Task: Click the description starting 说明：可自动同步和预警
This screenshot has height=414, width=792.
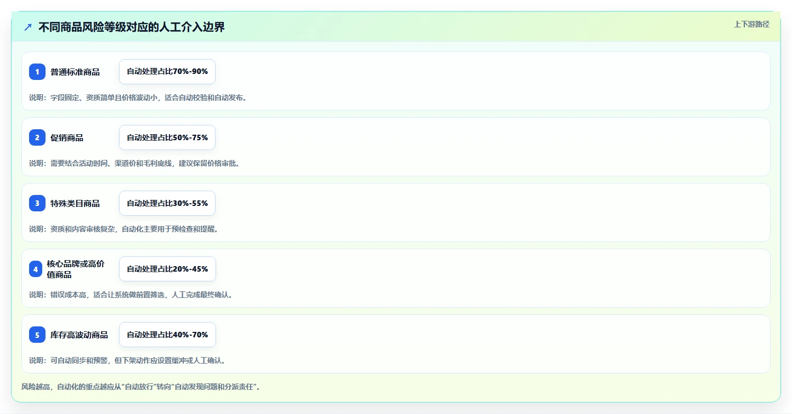Action: click(127, 360)
